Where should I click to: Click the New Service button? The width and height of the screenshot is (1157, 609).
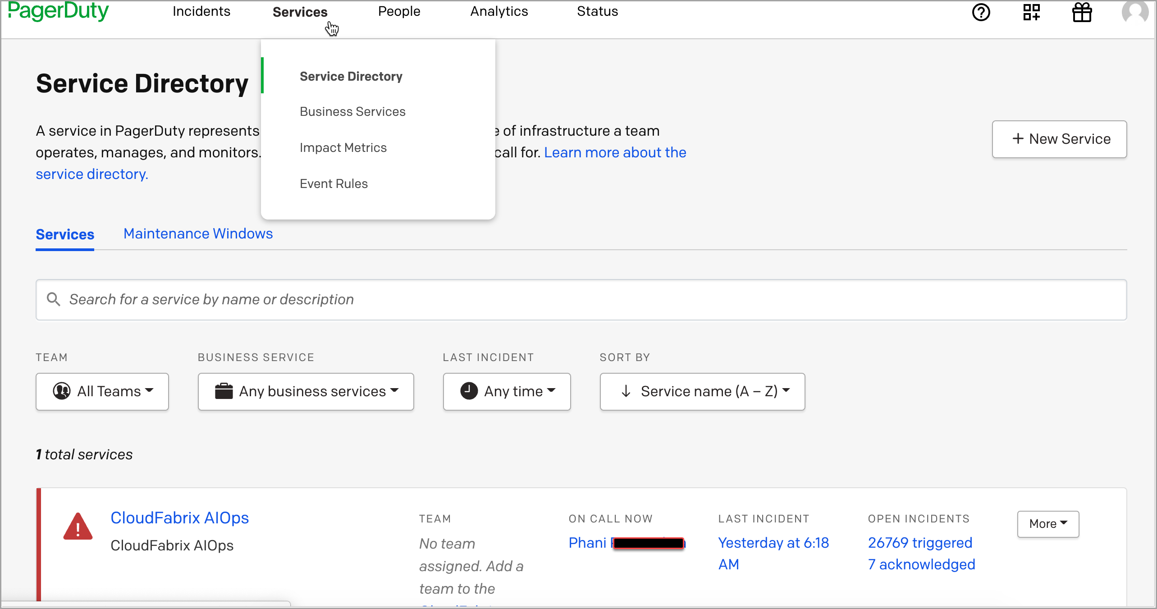[x=1059, y=139]
